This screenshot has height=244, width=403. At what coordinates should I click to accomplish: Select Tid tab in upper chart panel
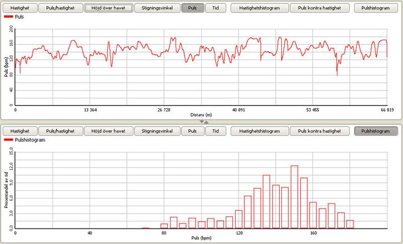pyautogui.click(x=216, y=8)
